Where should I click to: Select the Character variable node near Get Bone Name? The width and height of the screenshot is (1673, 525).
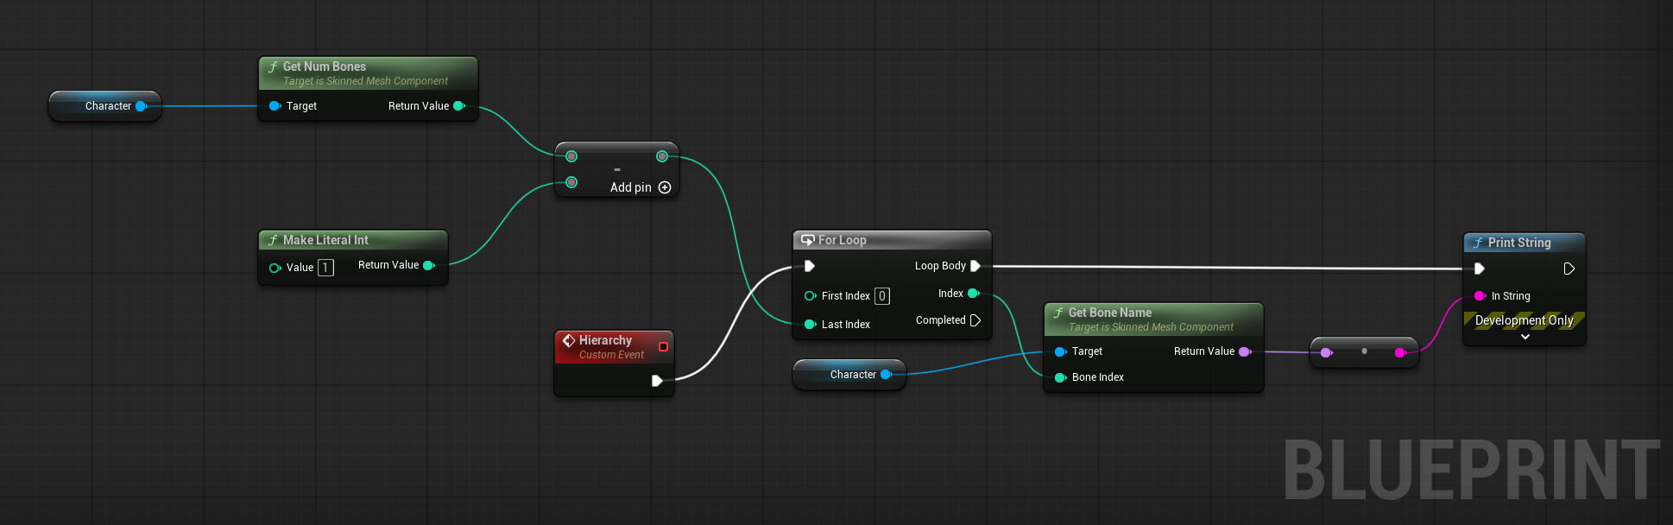point(849,375)
